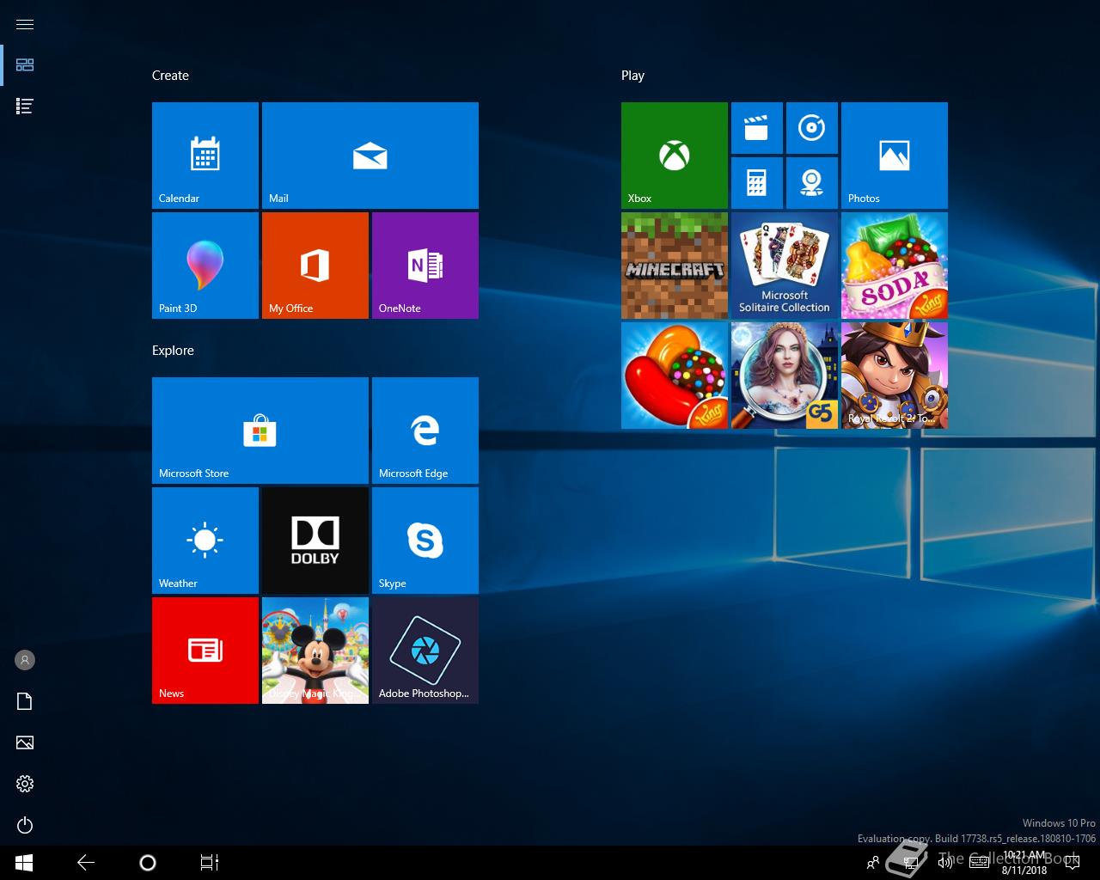Click the Create group heading

coord(170,76)
